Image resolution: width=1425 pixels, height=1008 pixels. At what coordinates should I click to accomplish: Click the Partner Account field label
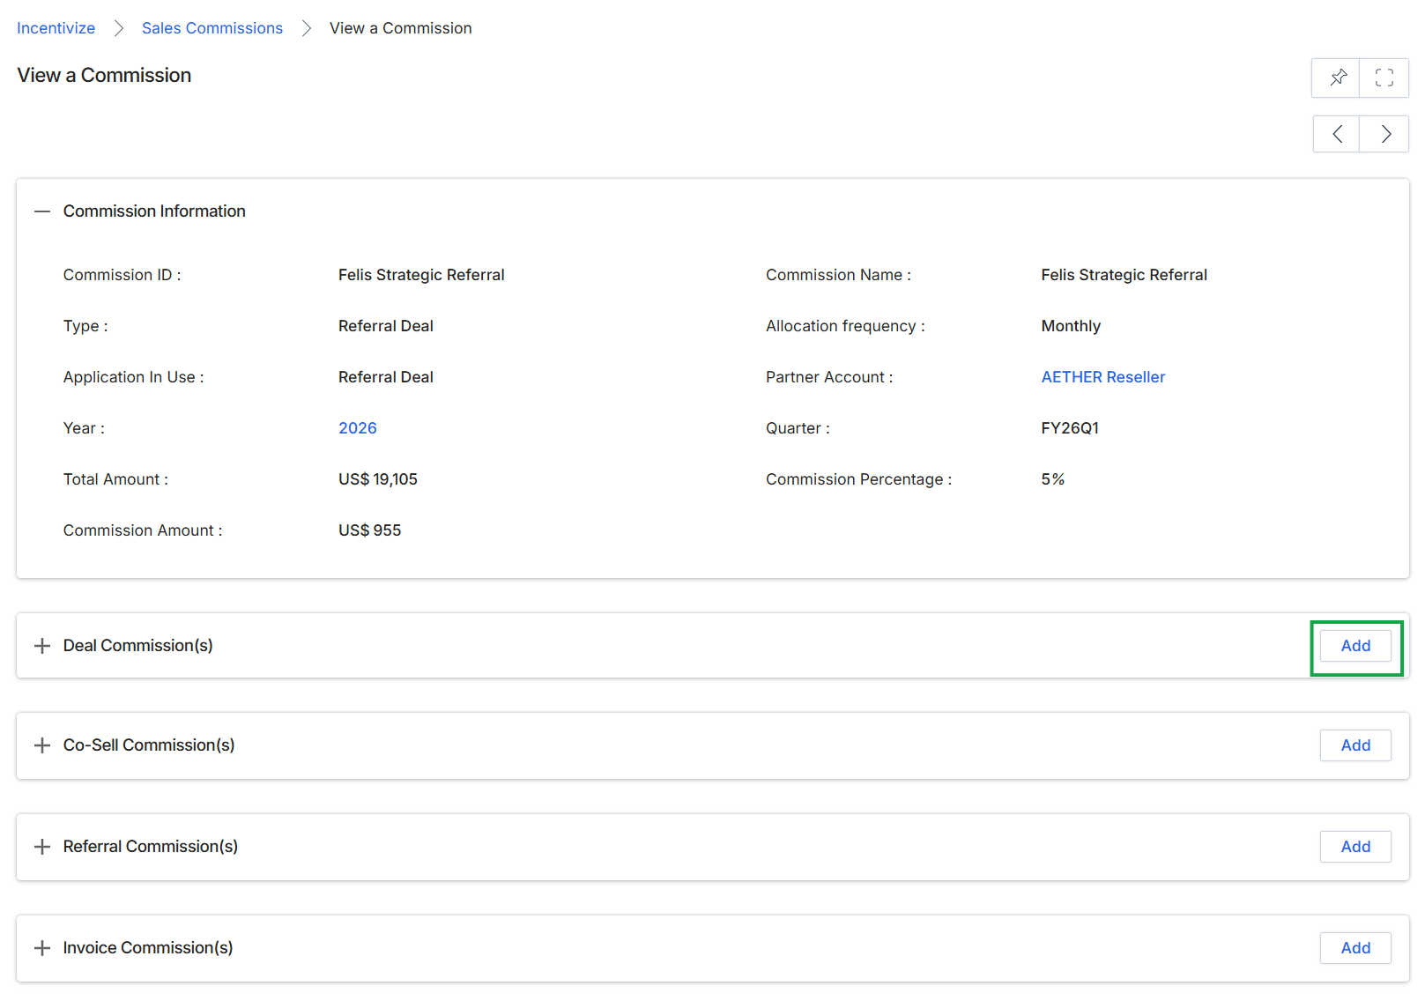coord(829,377)
